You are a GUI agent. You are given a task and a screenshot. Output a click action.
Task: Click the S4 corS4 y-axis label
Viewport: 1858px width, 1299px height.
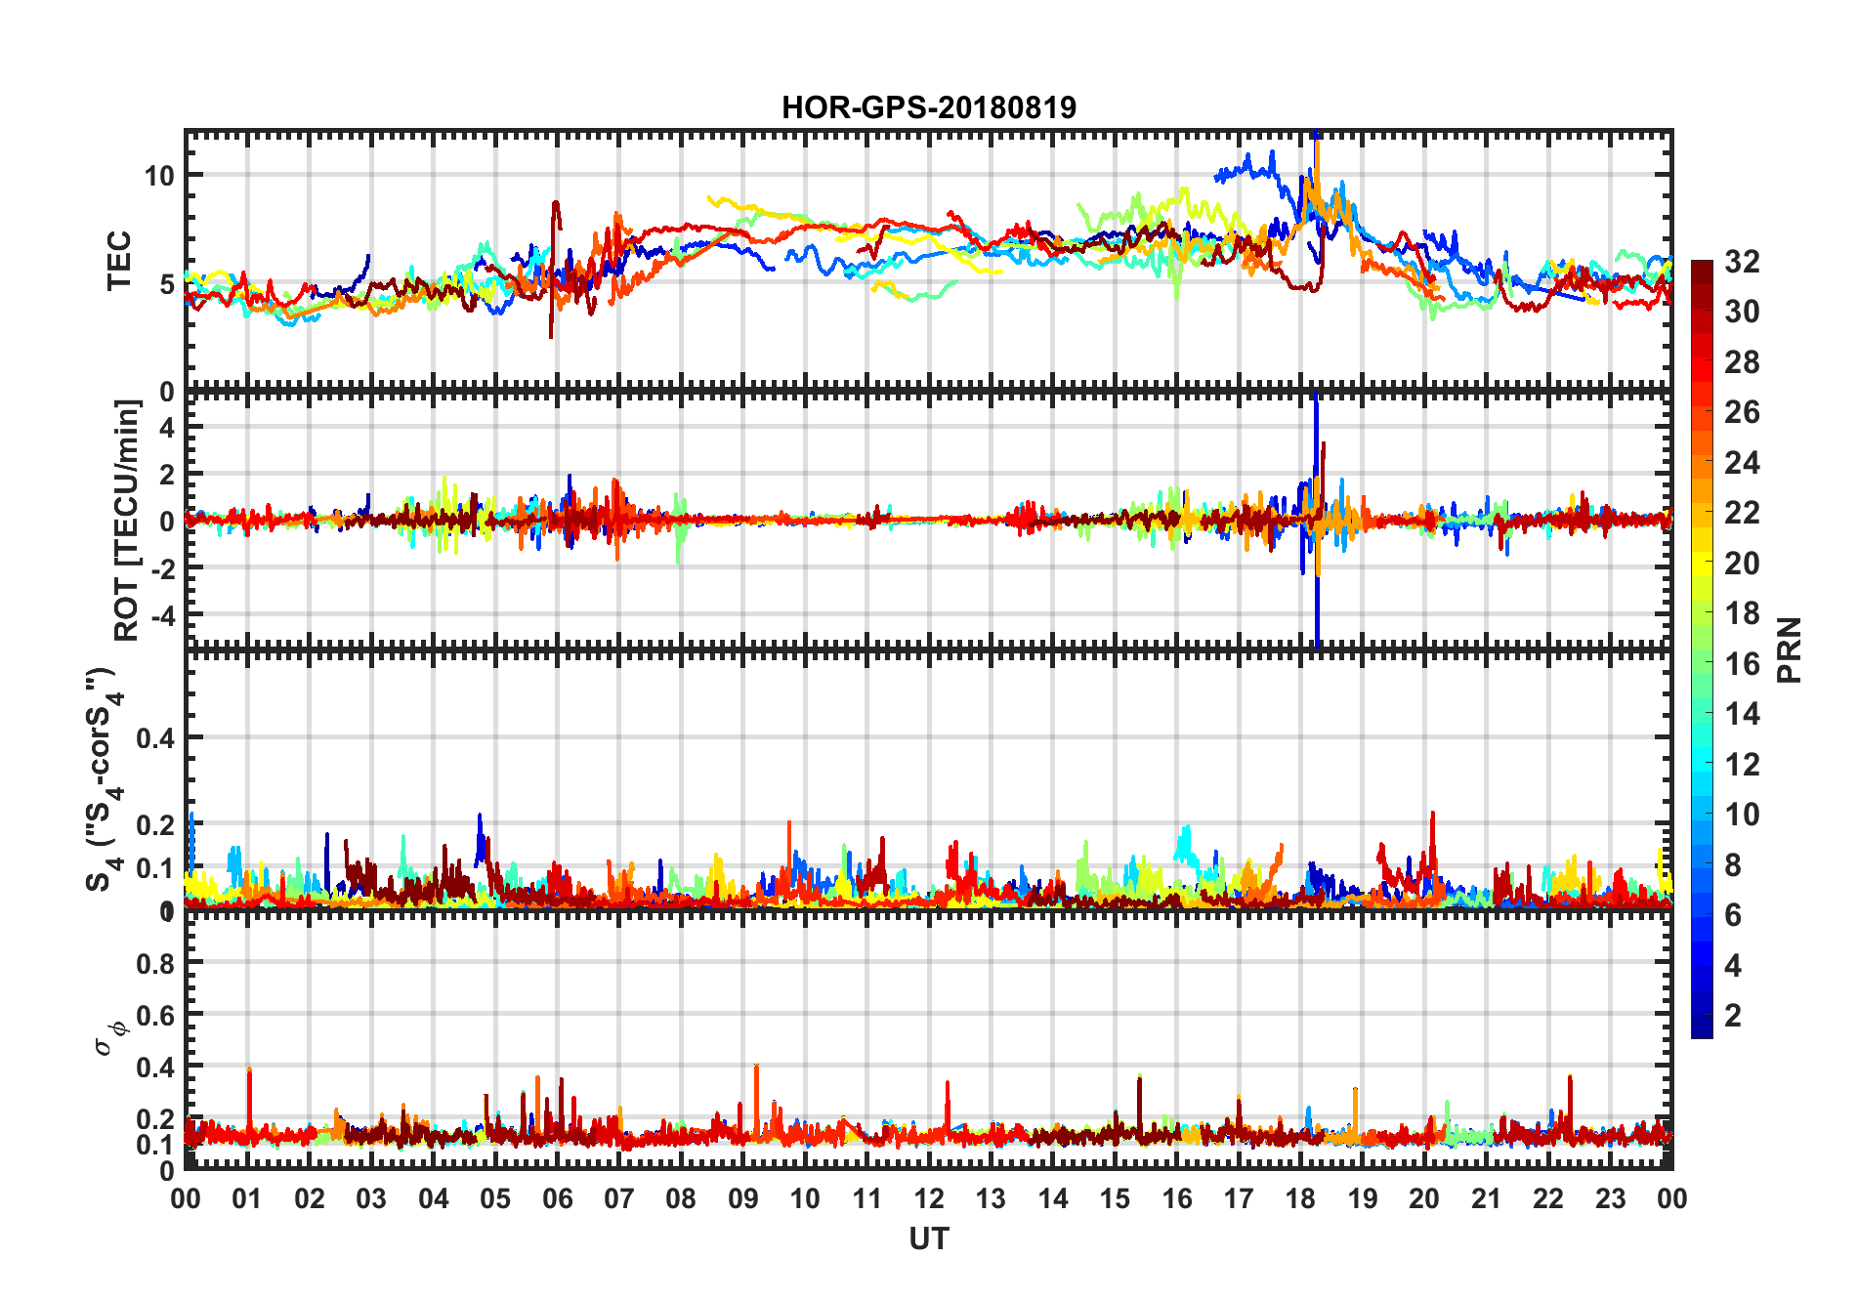104,779
